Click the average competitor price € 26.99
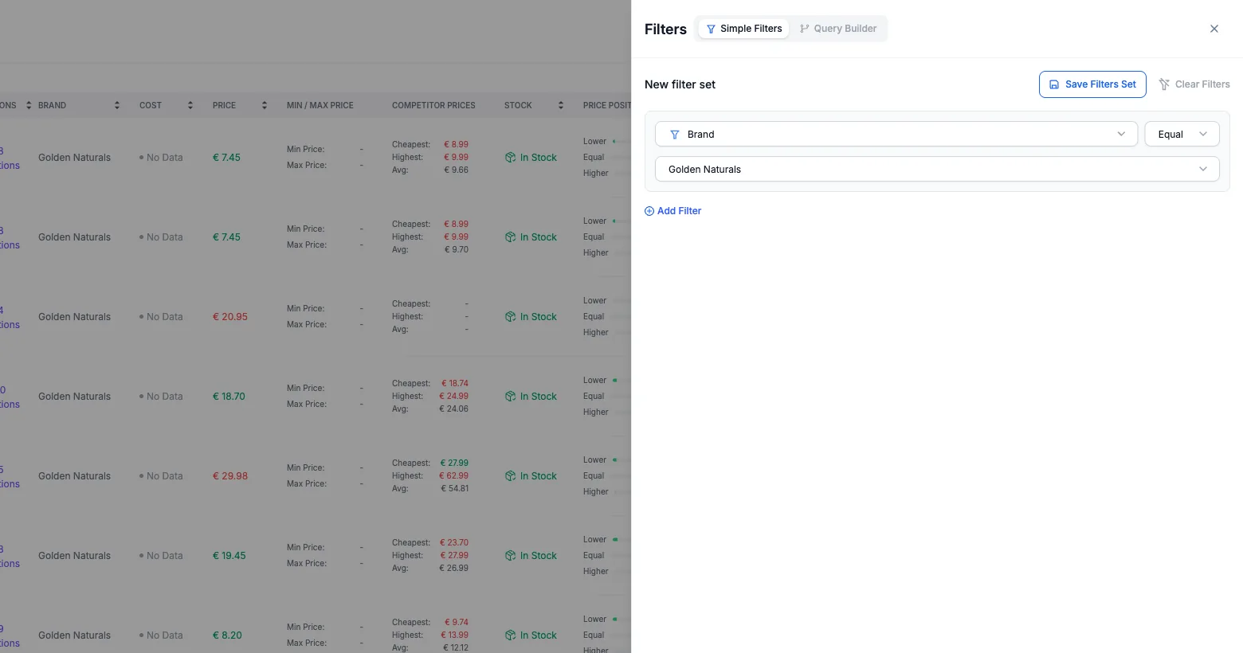The width and height of the screenshot is (1243, 653). pos(454,569)
